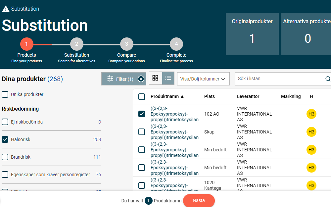
Task: Click the Riskbedömning section heading
Action: pyautogui.click(x=20, y=109)
